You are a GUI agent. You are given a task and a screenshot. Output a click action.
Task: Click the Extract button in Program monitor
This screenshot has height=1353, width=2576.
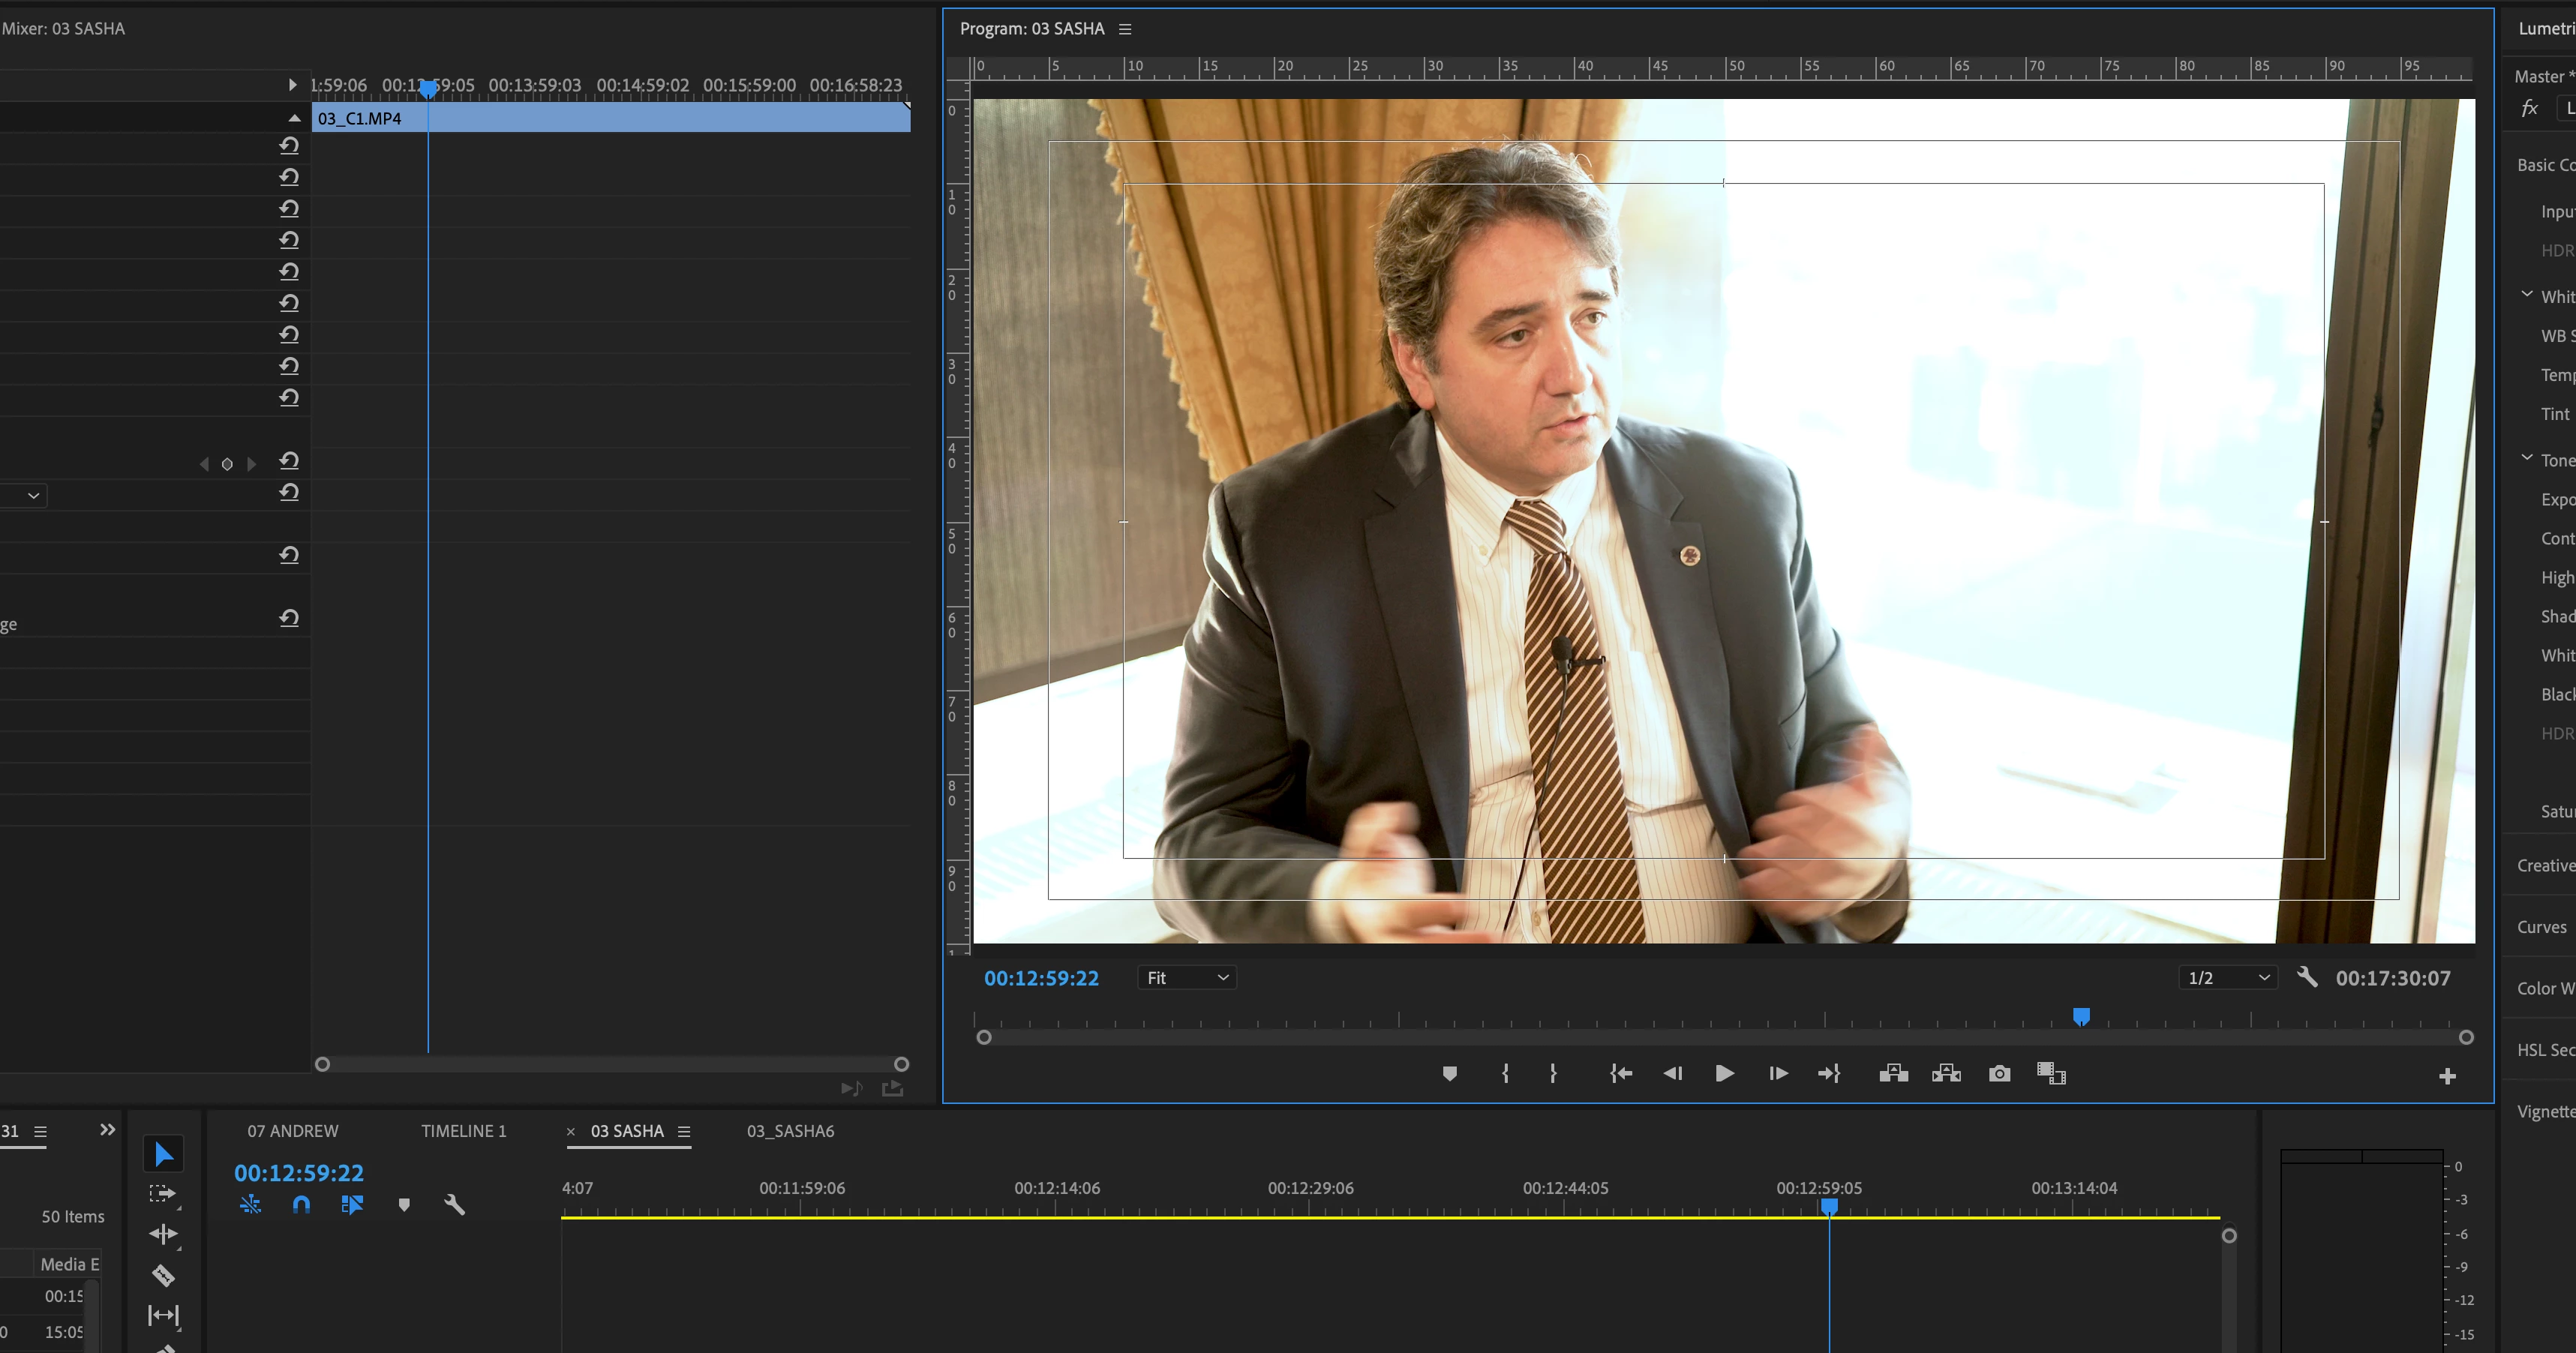point(1946,1073)
